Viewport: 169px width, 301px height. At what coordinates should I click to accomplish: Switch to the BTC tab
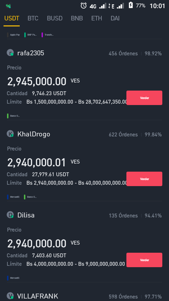[33, 18]
